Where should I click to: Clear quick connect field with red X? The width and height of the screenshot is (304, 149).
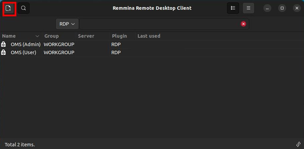pyautogui.click(x=243, y=24)
